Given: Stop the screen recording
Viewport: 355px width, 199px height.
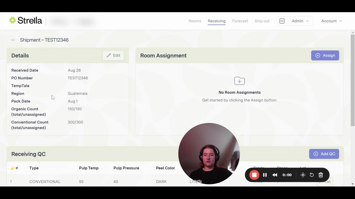Looking at the screenshot, I should pyautogui.click(x=254, y=175).
